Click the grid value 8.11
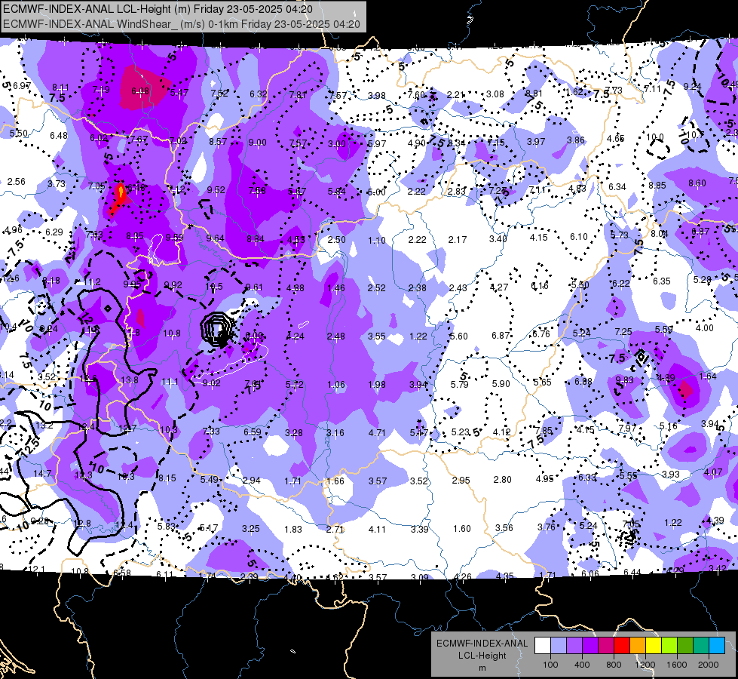 tap(60, 88)
